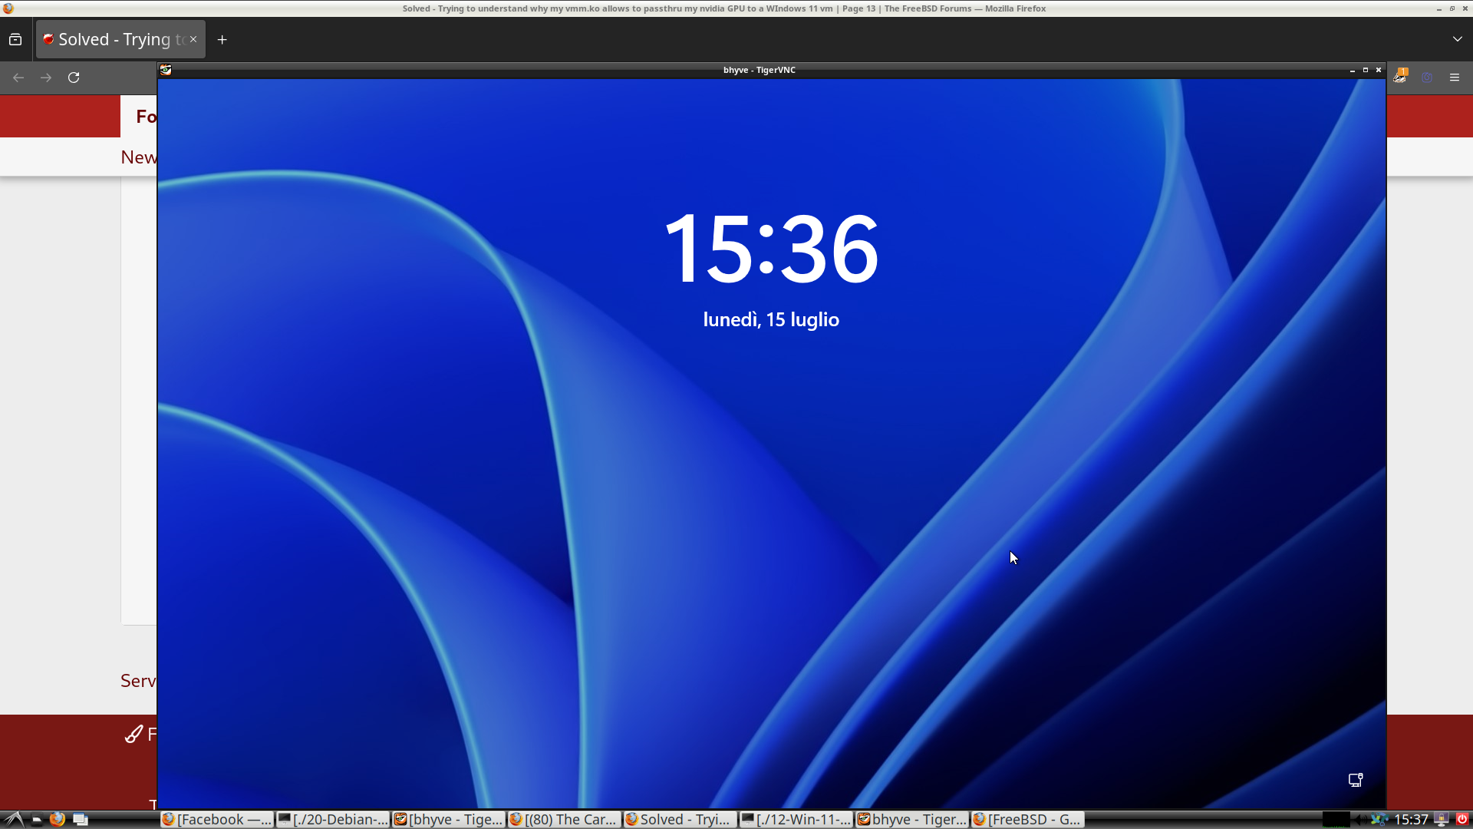The height and width of the screenshot is (829, 1473).
Task: Open a new Firefox tab with plus
Action: (x=222, y=40)
